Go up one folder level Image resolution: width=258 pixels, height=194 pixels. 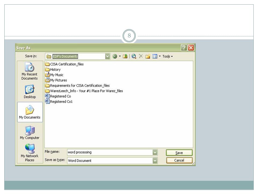[x=125, y=56]
